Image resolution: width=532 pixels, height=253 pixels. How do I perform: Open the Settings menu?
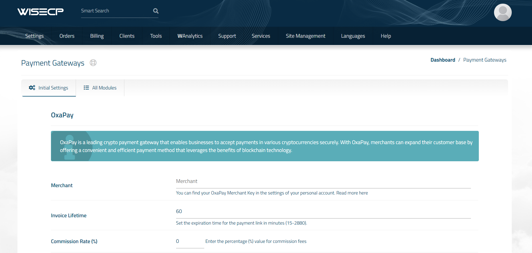(x=34, y=36)
